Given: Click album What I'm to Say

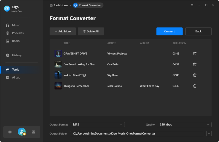Looking at the screenshot, I should [x=149, y=86].
